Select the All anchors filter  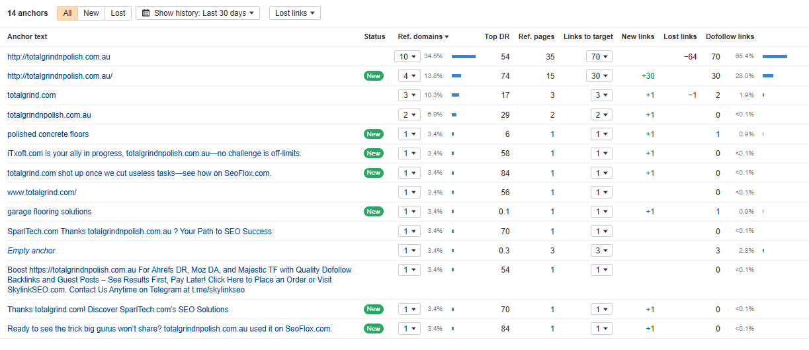[x=67, y=13]
